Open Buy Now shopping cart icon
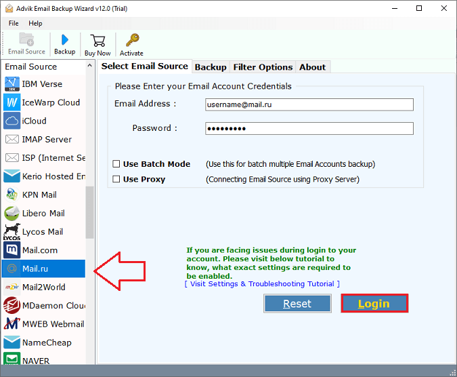This screenshot has width=457, height=377. tap(97, 41)
